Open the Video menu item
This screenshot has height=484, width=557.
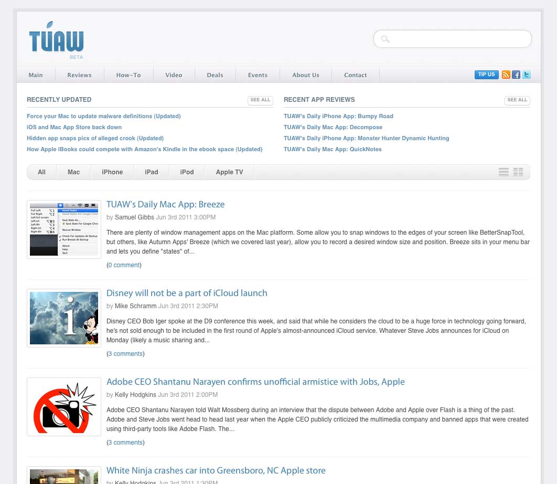[174, 75]
